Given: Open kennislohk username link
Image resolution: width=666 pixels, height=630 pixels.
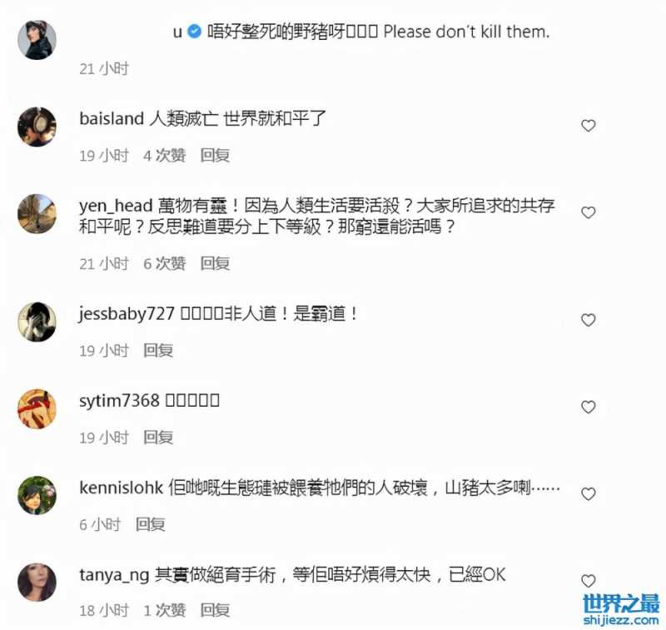Looking at the screenshot, I should coord(121,487).
